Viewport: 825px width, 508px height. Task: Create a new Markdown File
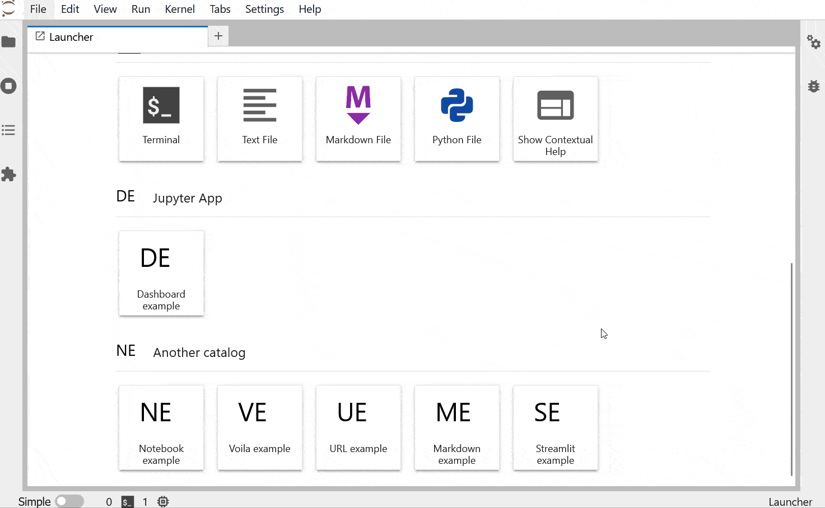[358, 119]
